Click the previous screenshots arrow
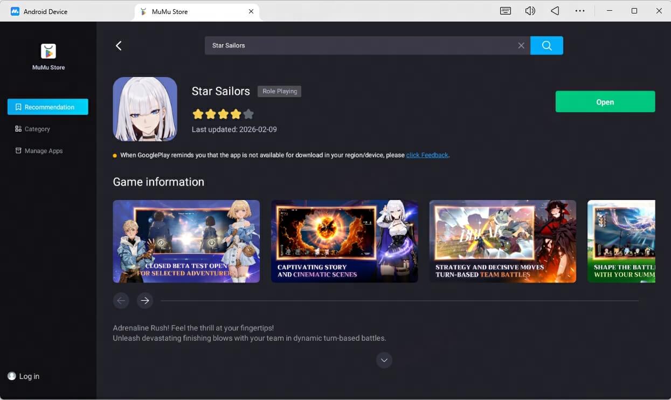The width and height of the screenshot is (671, 400). [x=121, y=301]
